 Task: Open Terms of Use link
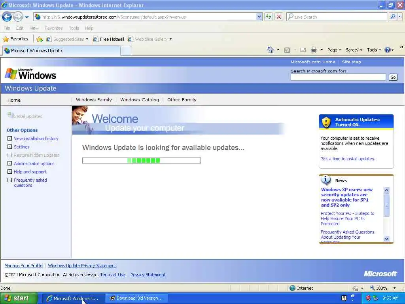pos(113,275)
